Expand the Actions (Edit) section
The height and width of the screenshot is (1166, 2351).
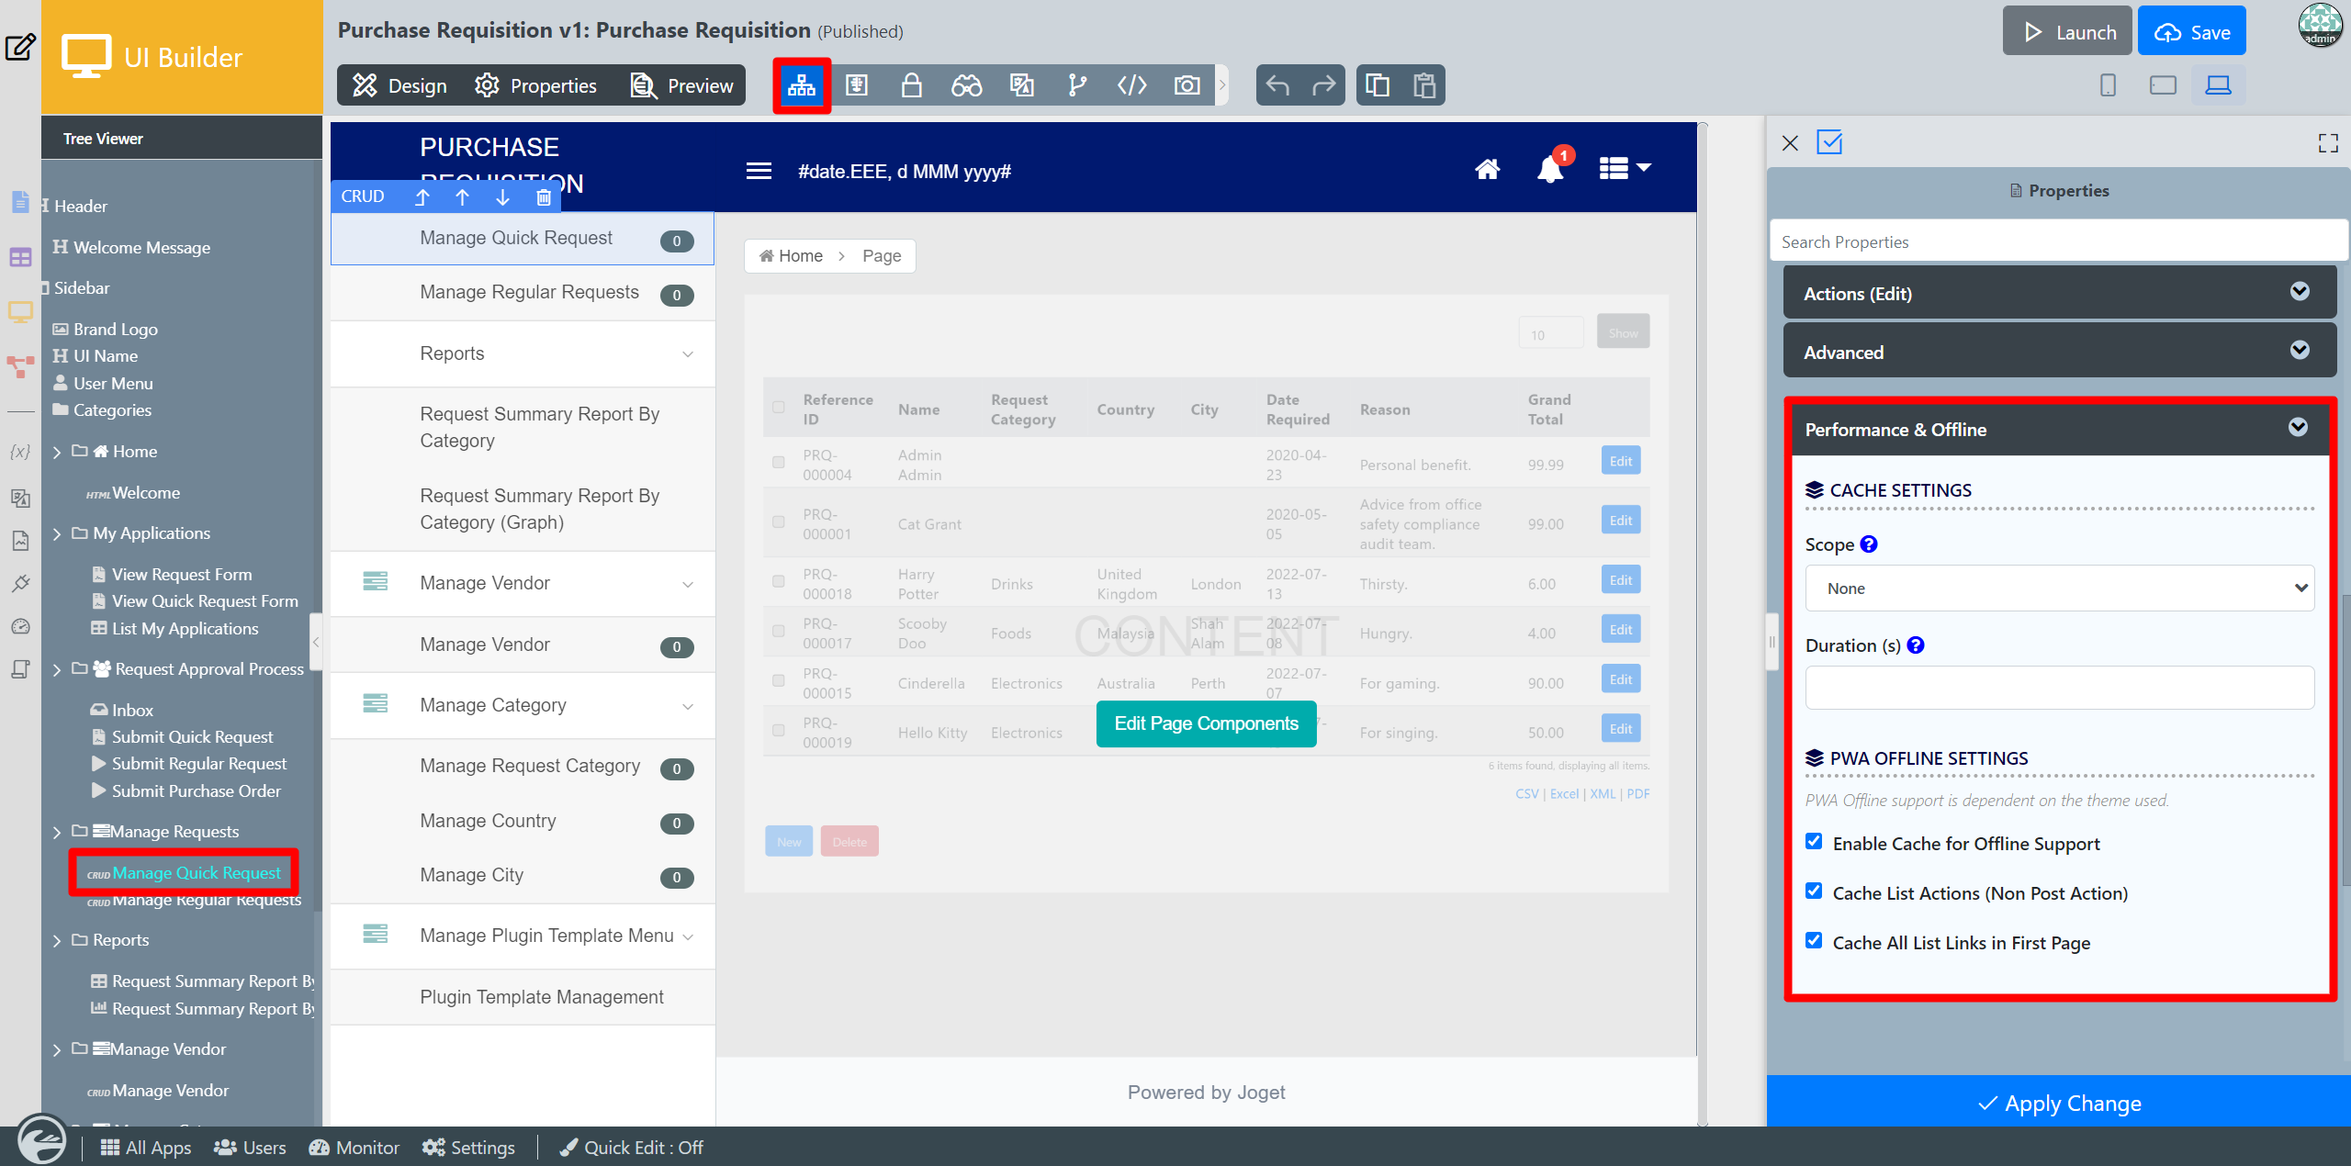2059,294
